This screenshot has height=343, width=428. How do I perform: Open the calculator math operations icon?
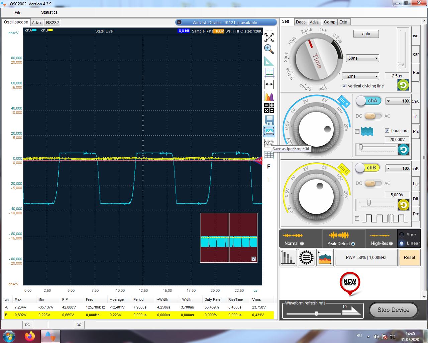269,108
